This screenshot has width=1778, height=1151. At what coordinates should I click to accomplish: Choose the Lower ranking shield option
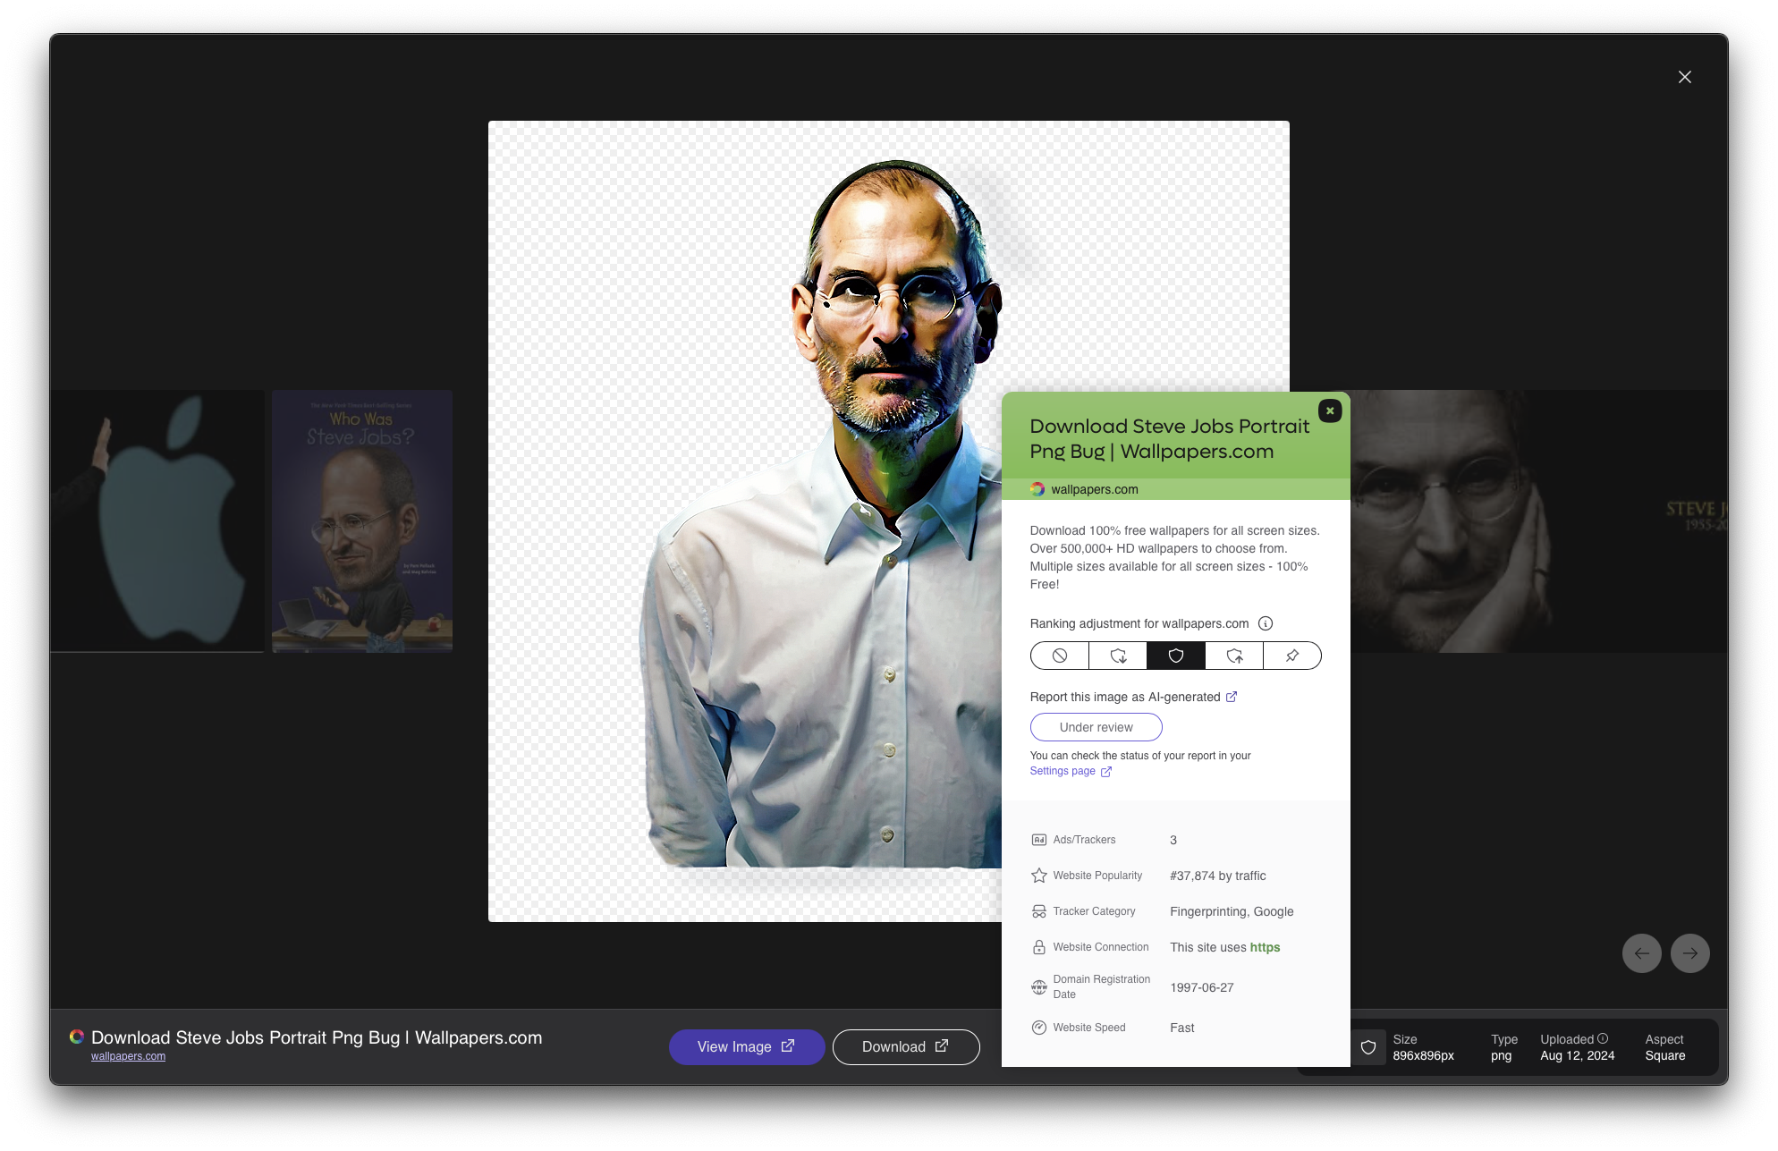coord(1118,656)
